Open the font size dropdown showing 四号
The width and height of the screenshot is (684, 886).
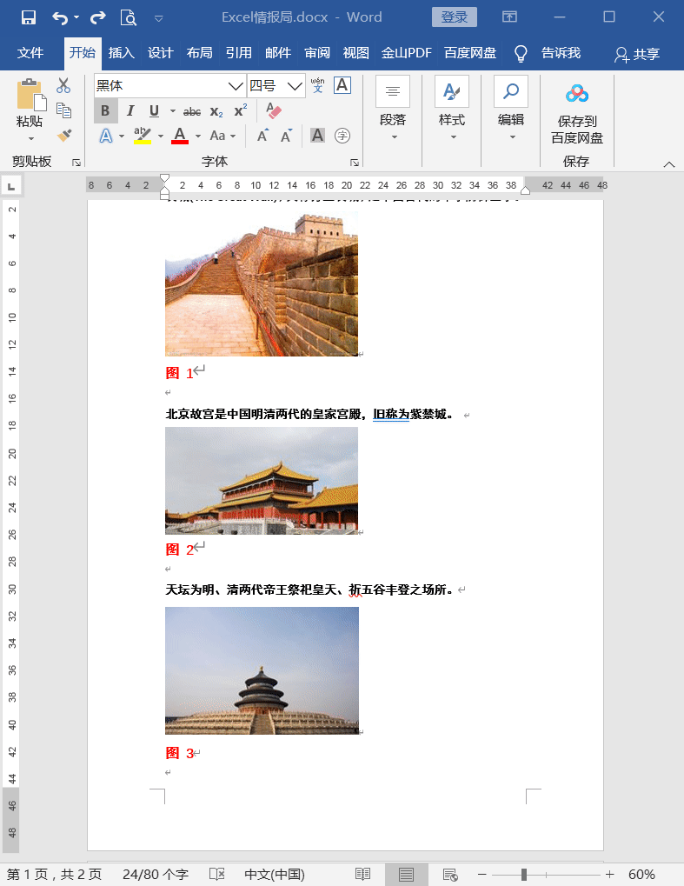pyautogui.click(x=296, y=86)
